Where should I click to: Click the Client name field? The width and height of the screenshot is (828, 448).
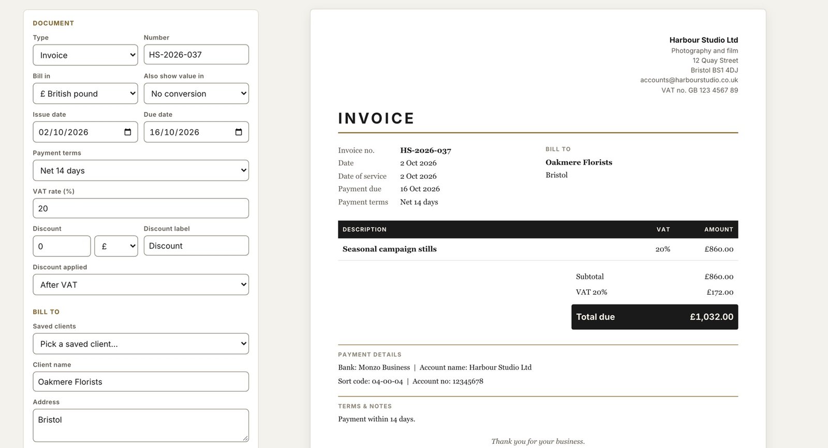click(x=141, y=382)
